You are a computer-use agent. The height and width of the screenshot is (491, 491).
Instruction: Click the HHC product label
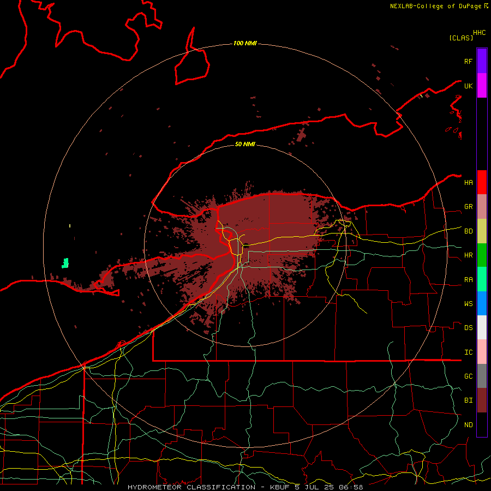click(x=479, y=33)
